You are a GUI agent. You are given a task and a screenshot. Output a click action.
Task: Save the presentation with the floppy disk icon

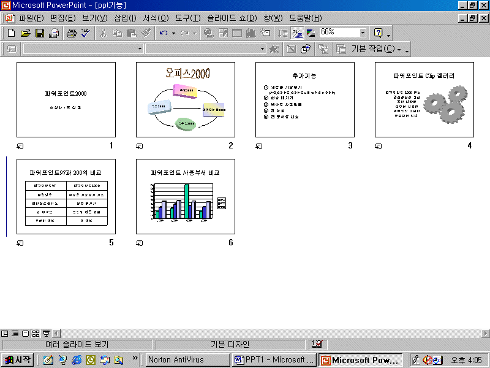40,33
